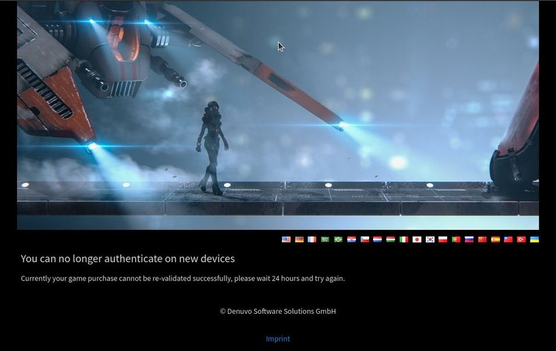Choose the French flag language option

pos(312,239)
